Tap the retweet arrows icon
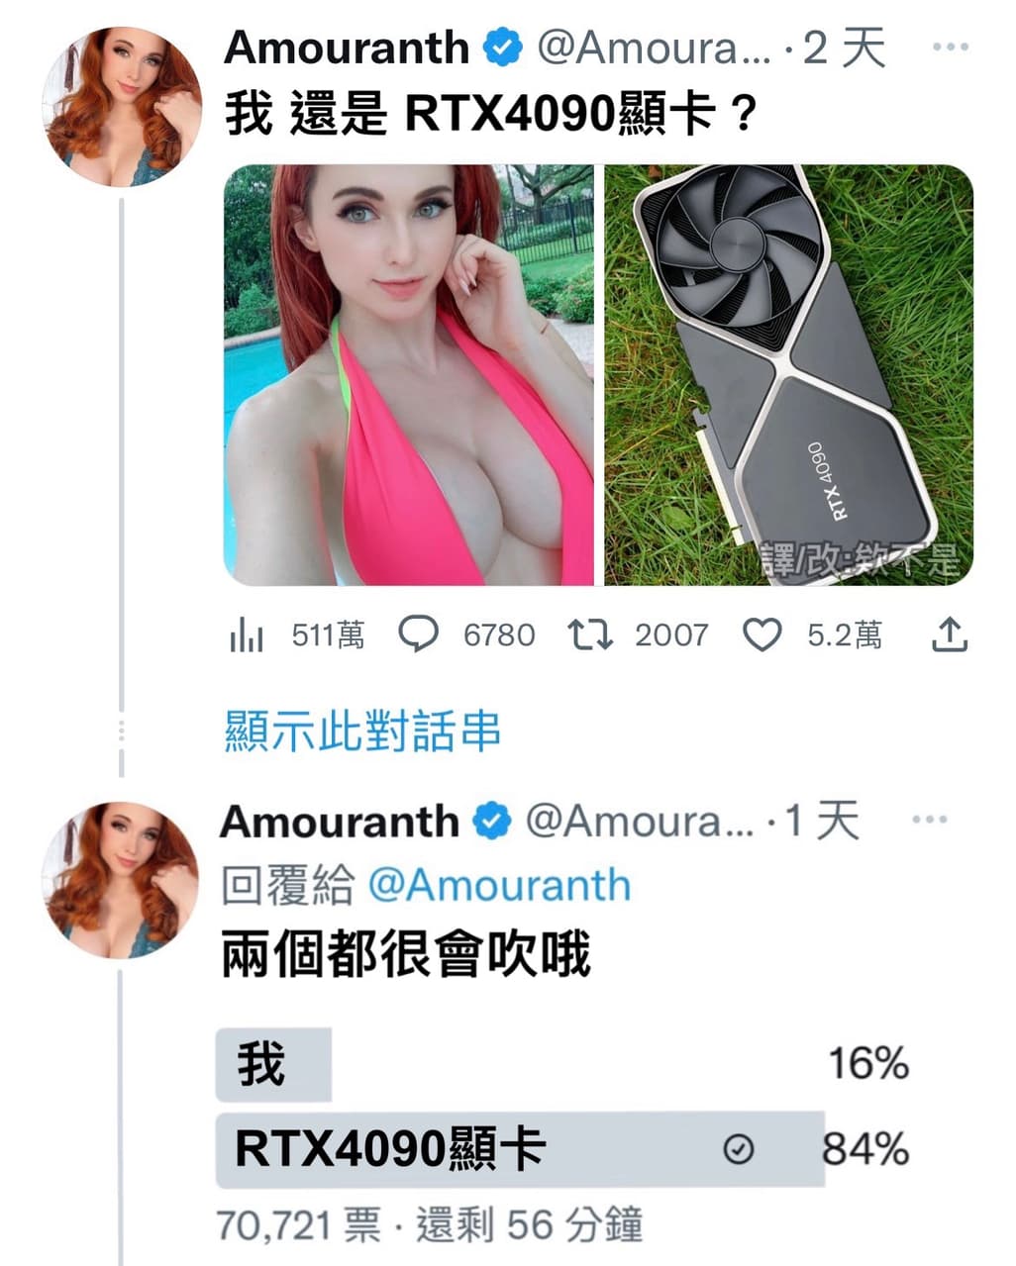 [x=590, y=634]
